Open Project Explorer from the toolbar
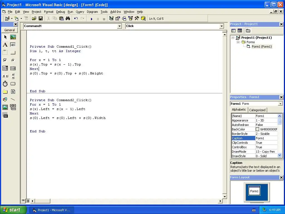Viewport: 285px width, 214px height. pyautogui.click(x=111, y=19)
